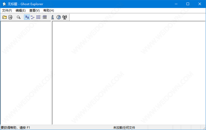
Task: Click the LiveUpdate antenna icon
Action: click(65, 17)
